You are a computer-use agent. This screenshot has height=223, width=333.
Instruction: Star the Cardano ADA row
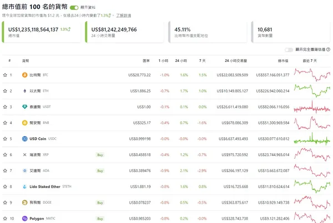[5, 170]
